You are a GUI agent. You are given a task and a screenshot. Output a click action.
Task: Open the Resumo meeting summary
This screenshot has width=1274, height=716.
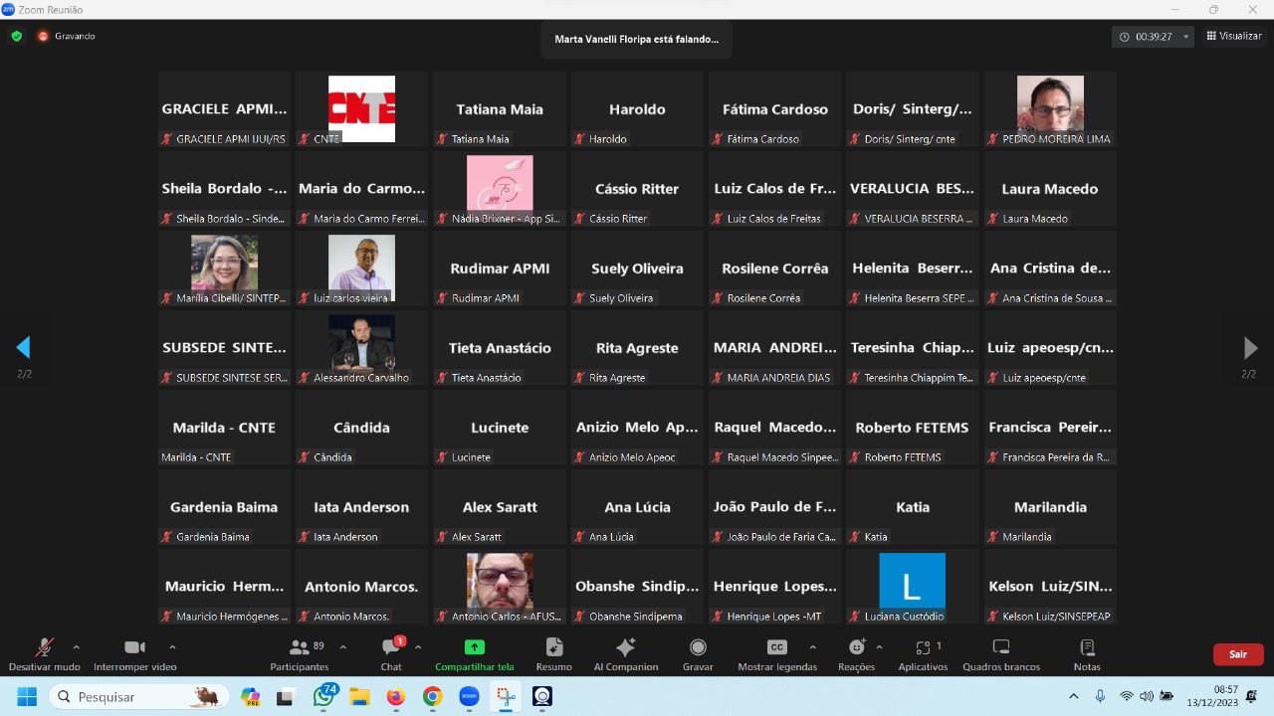[x=553, y=654]
